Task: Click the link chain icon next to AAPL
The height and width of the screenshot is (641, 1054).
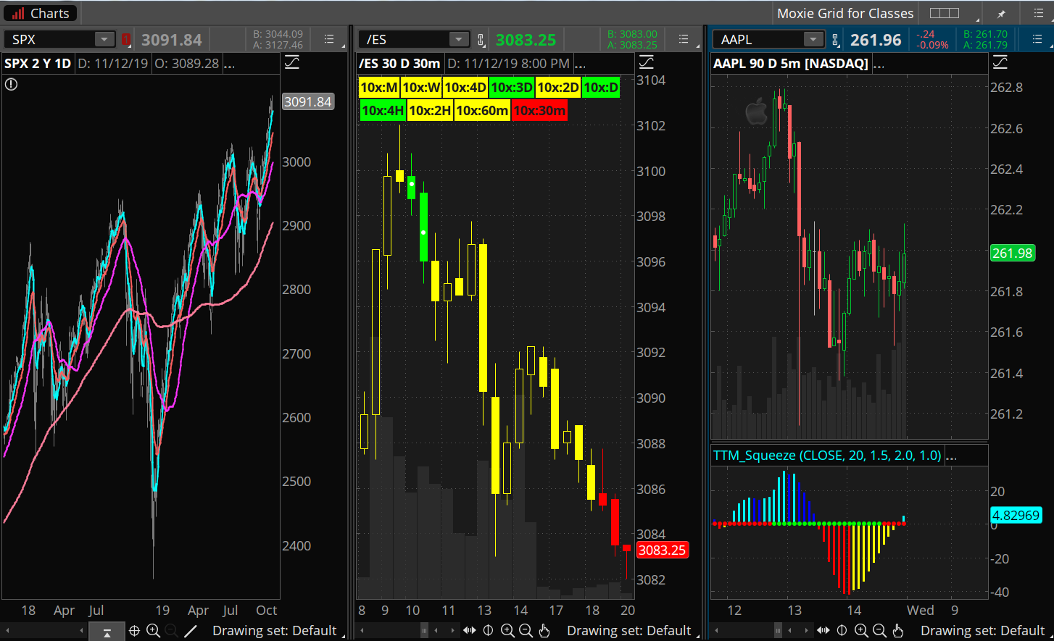Action: tap(835, 40)
